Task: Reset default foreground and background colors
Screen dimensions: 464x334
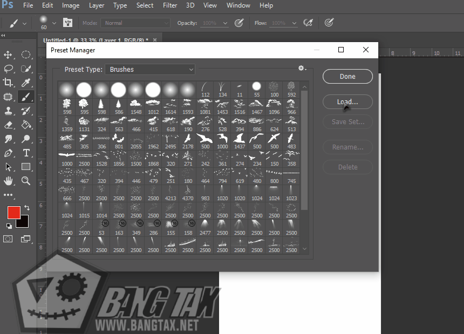Action: pyautogui.click(x=9, y=226)
